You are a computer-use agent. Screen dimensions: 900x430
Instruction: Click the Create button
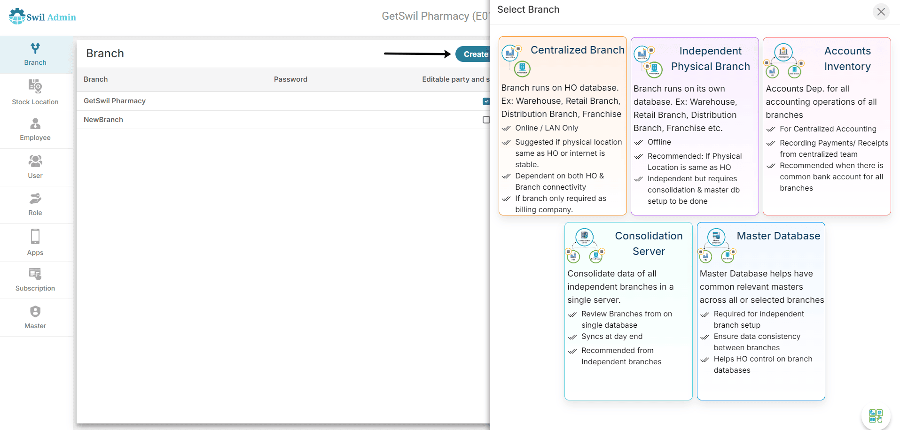[x=473, y=54]
